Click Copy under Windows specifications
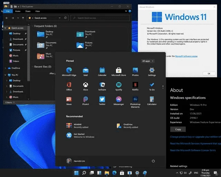This screenshot has height=177, width=221. pyautogui.click(x=178, y=129)
